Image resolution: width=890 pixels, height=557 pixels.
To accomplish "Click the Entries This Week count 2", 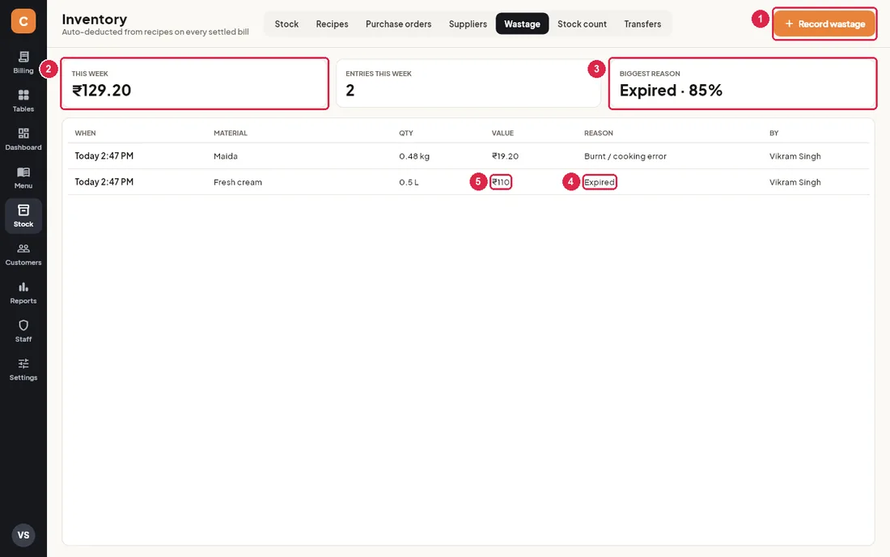I will pos(350,91).
